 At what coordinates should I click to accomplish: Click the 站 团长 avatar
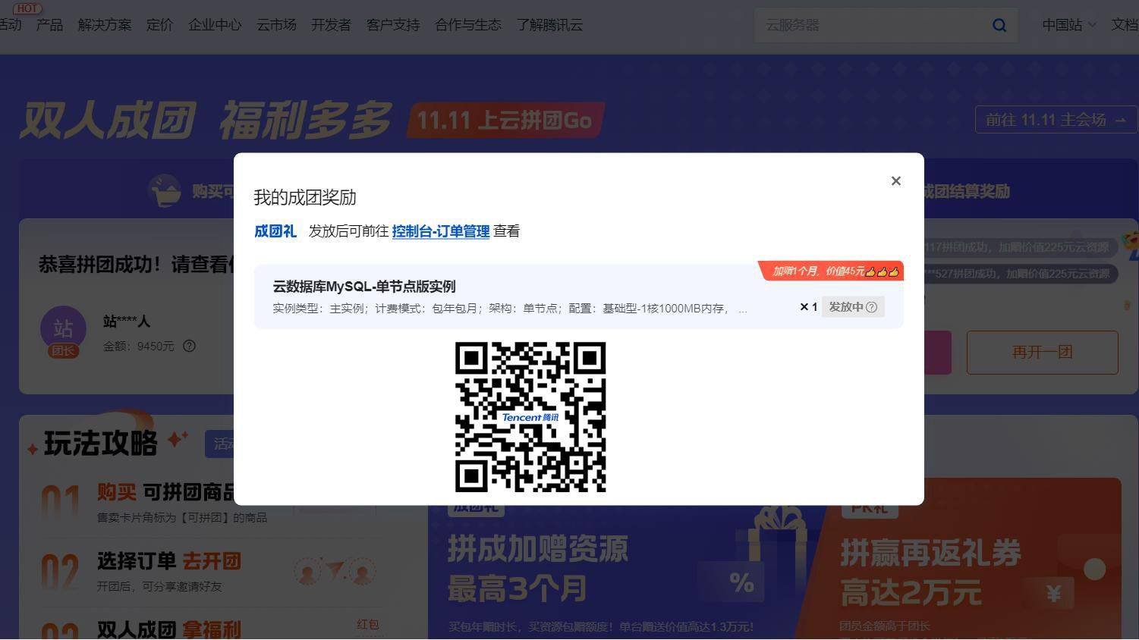point(63,331)
